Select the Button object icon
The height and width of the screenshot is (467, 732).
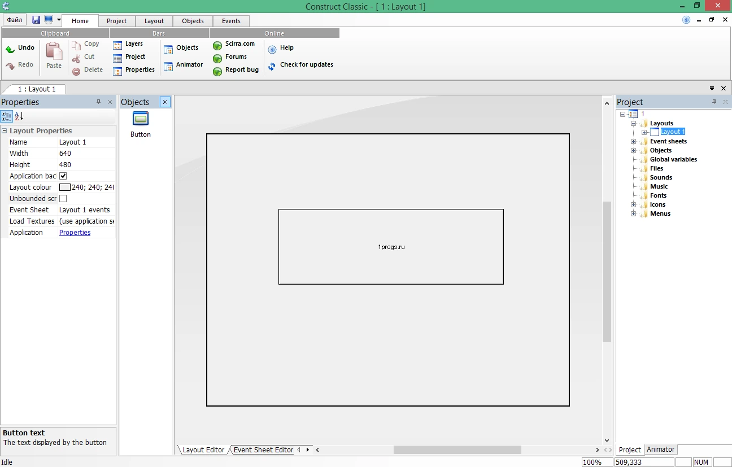coord(141,119)
